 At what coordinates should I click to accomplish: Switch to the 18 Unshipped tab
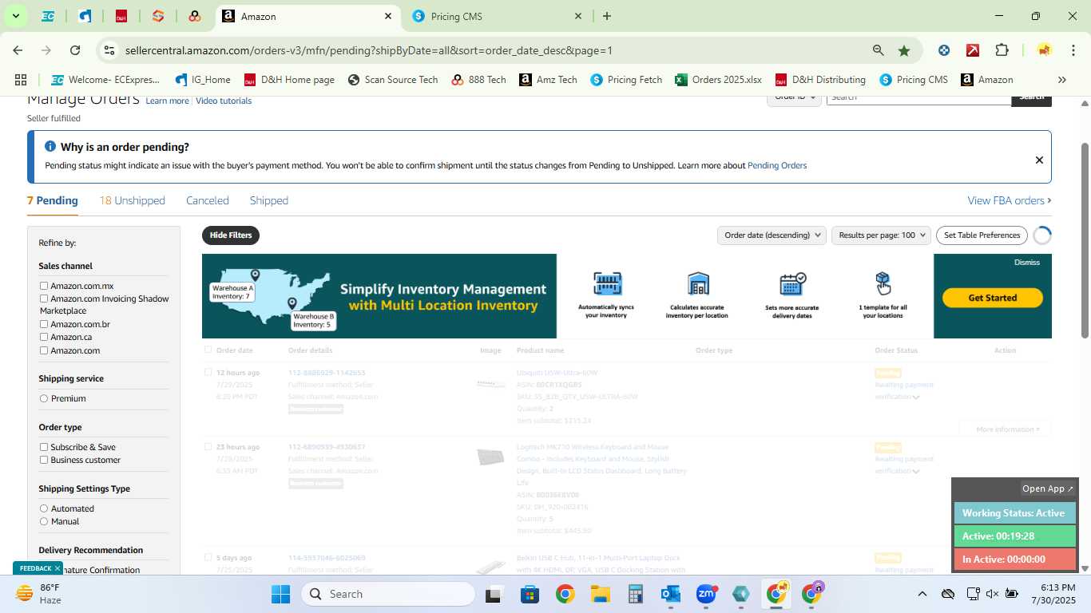point(132,200)
